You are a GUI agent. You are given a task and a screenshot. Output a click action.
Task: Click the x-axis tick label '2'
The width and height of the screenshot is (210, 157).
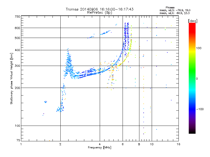[60, 144]
